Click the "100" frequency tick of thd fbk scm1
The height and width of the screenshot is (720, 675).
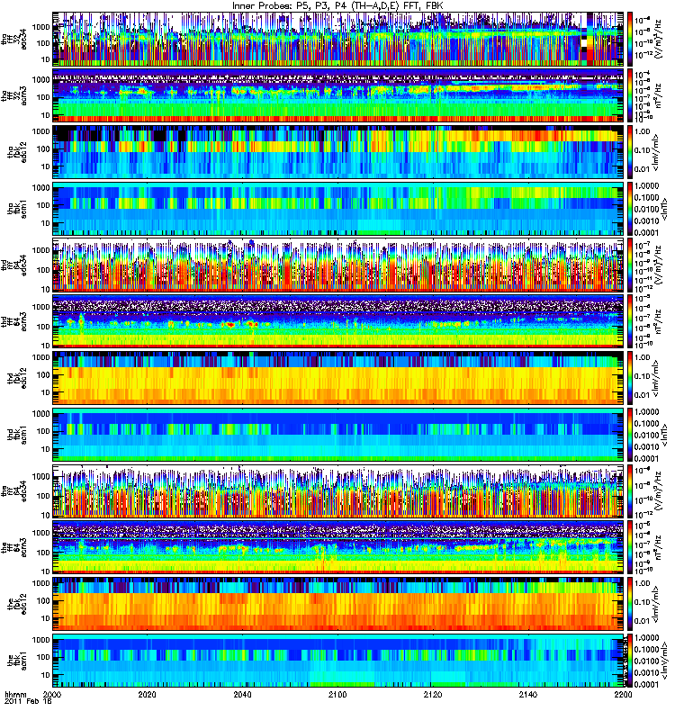[x=43, y=431]
